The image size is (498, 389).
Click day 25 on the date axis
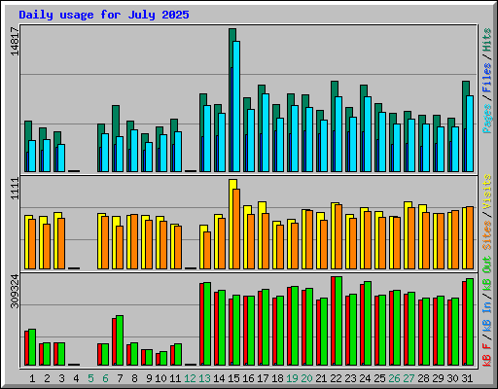(379, 378)
